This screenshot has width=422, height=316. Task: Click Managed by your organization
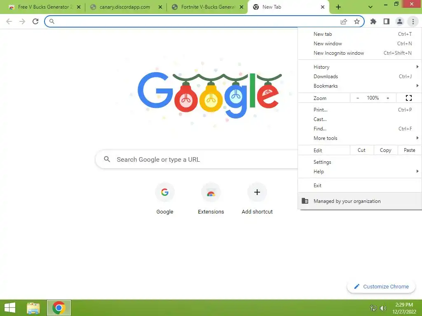[x=359, y=201]
